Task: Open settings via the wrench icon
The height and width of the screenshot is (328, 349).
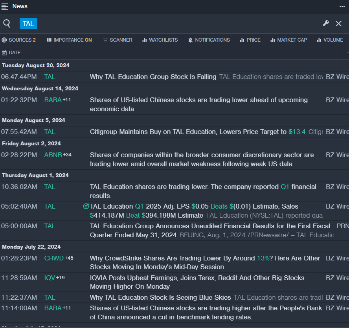Action: [326, 23]
